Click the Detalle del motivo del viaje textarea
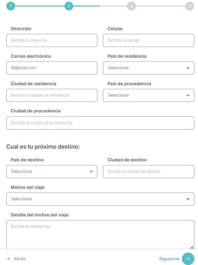 click(100, 234)
